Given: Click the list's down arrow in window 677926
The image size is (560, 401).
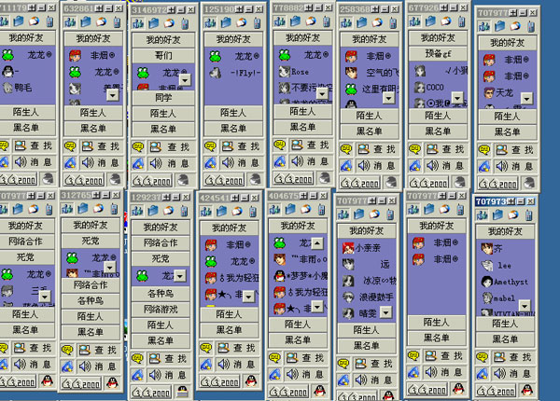Looking at the screenshot, I should point(457,97).
